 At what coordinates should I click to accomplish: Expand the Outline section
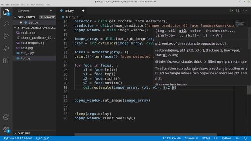[x=15, y=133]
